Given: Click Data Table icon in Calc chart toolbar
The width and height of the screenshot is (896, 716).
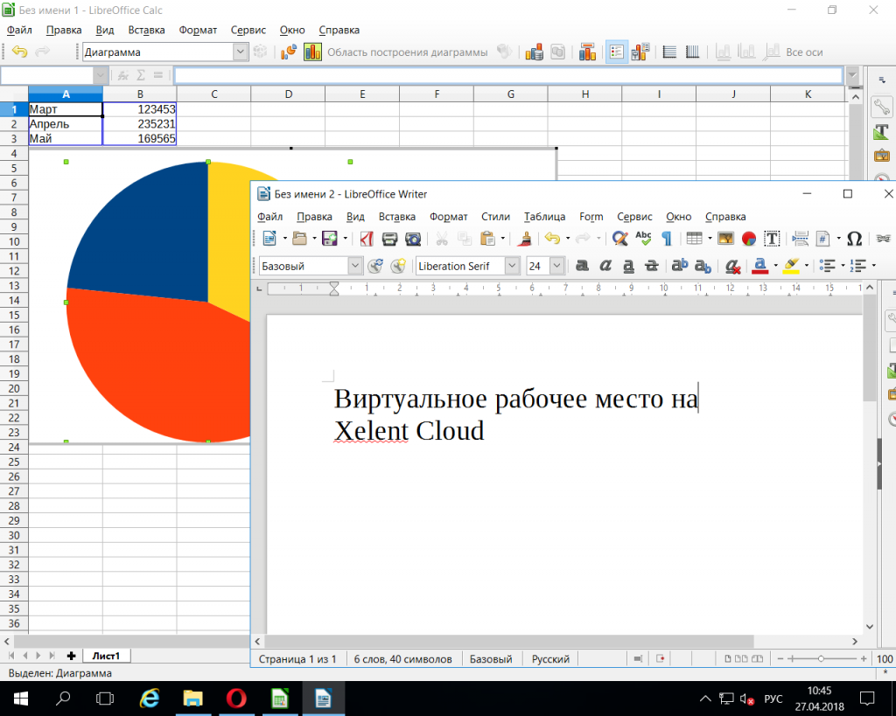Looking at the screenshot, I should pos(557,52).
